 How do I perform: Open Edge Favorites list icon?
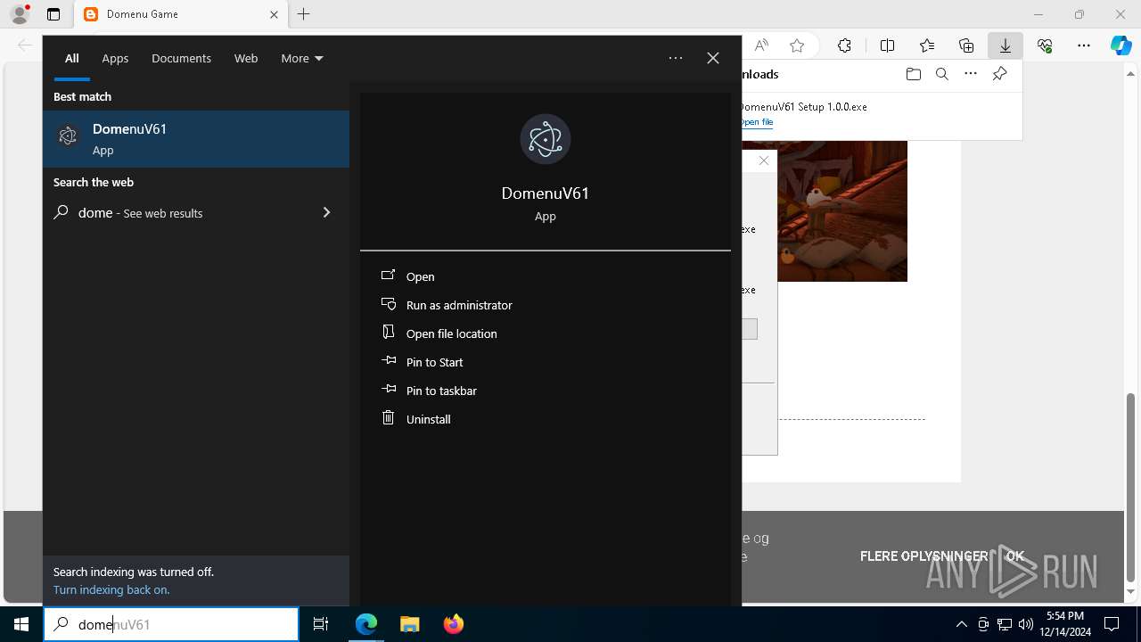[x=927, y=45]
